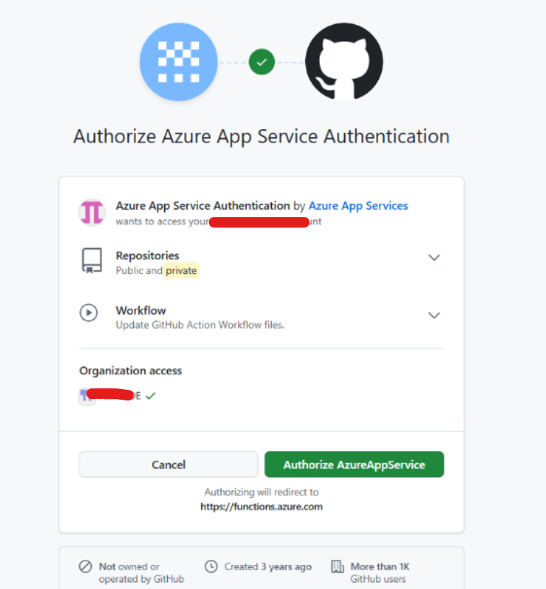Click the Workflow play icon
Screen dimensions: 546x589
pos(89,313)
